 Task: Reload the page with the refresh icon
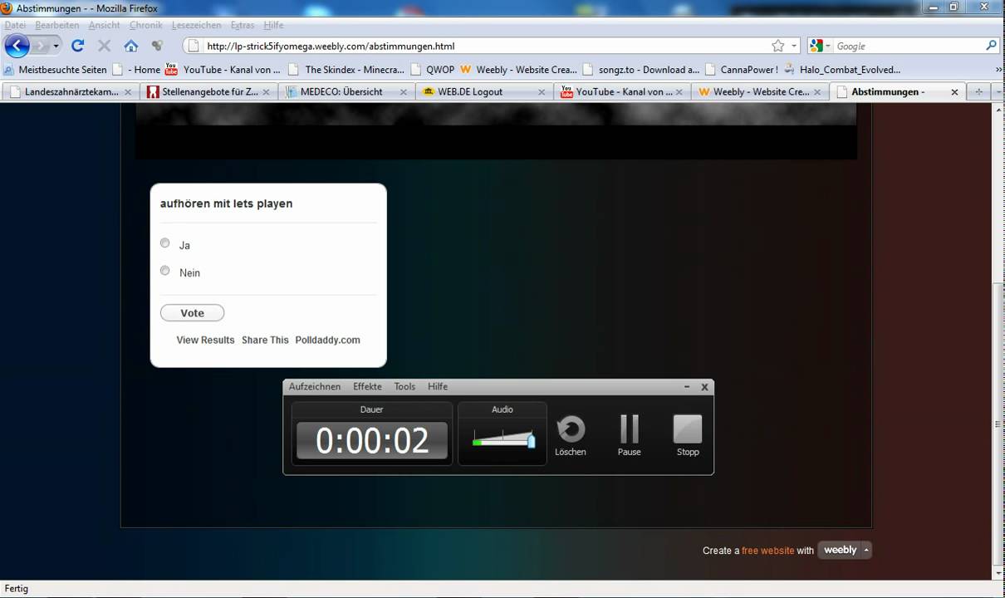click(x=78, y=46)
